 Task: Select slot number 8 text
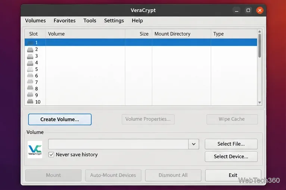pos(37,89)
